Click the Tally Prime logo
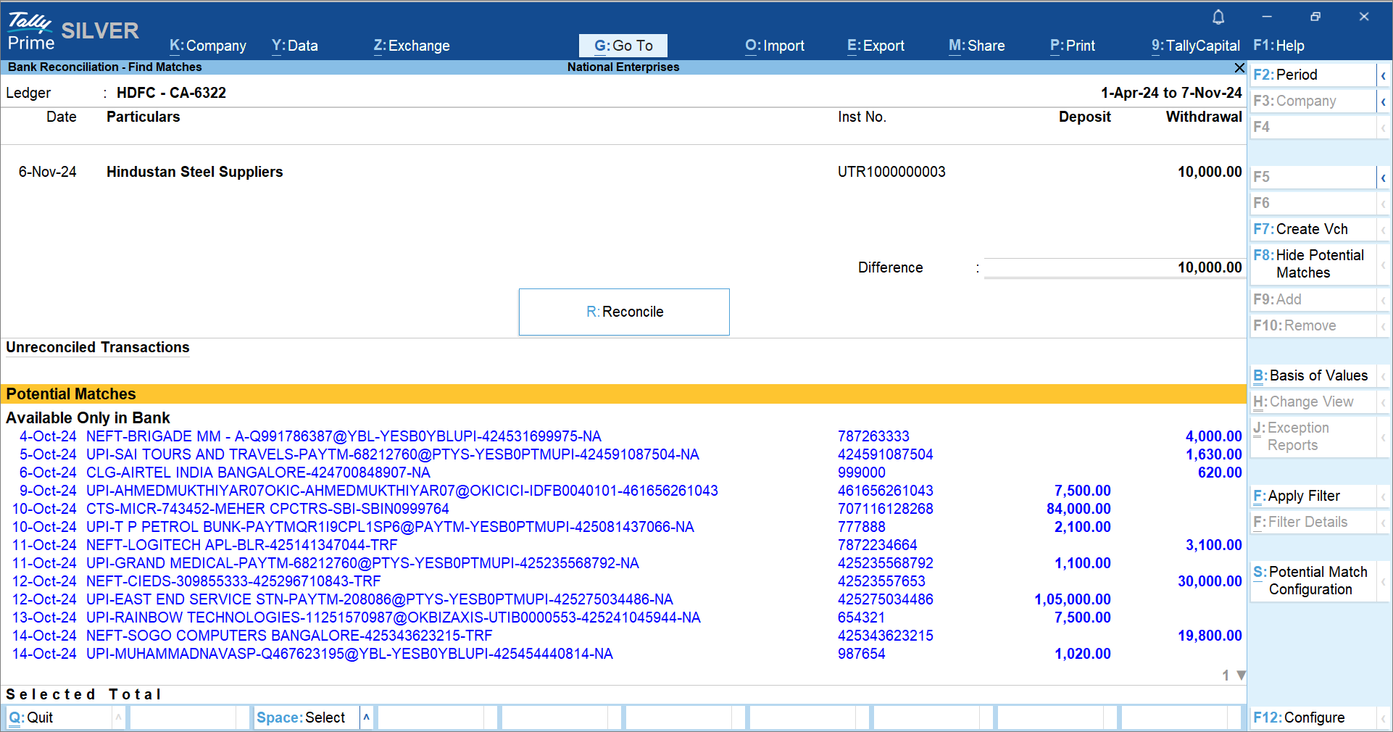The image size is (1393, 732). (x=30, y=31)
